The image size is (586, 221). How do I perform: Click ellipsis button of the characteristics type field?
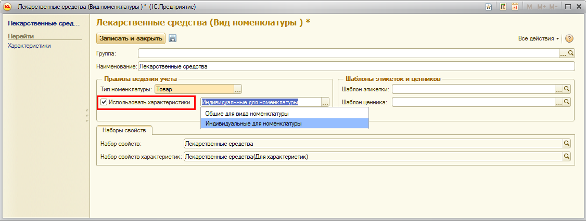tap(325, 103)
